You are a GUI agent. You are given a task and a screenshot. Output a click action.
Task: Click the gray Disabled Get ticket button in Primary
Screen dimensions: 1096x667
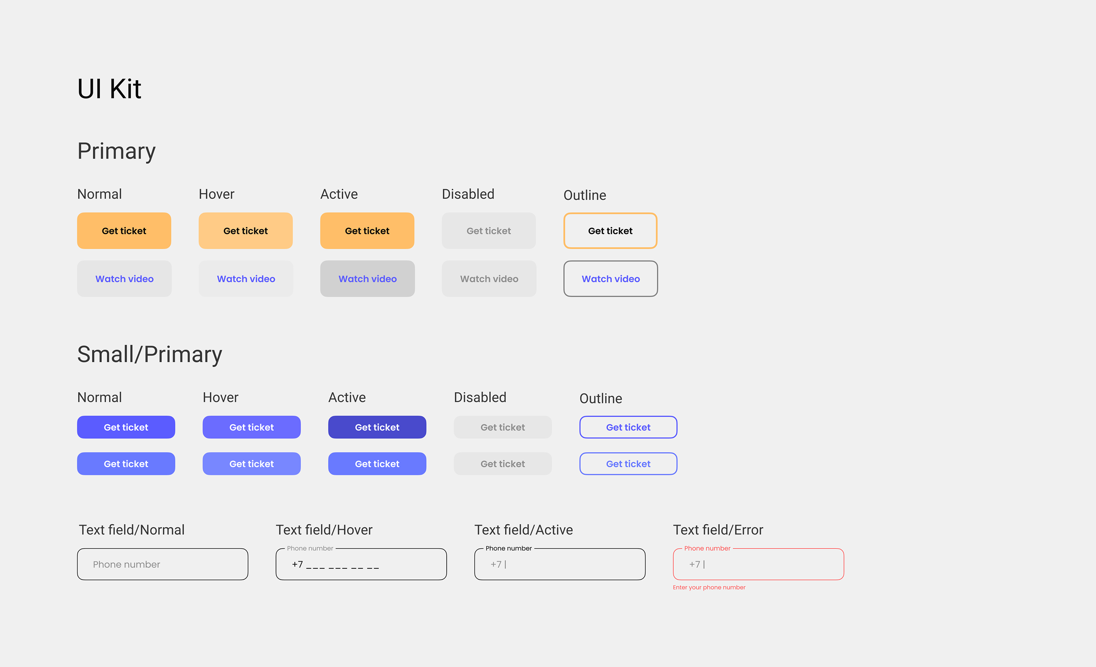click(x=489, y=230)
